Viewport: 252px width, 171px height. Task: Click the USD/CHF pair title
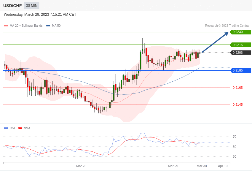coord(12,6)
